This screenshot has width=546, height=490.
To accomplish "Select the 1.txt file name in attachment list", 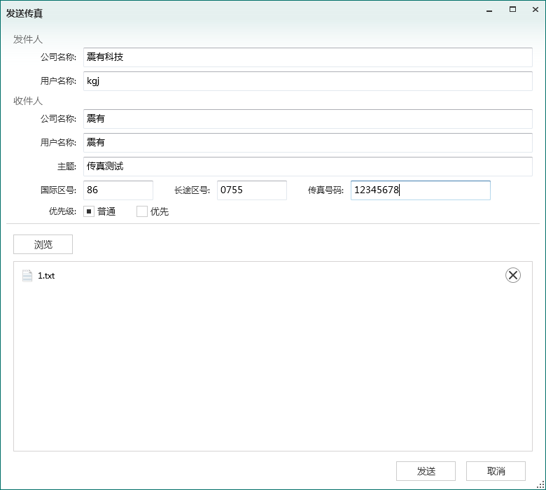I will click(x=46, y=276).
